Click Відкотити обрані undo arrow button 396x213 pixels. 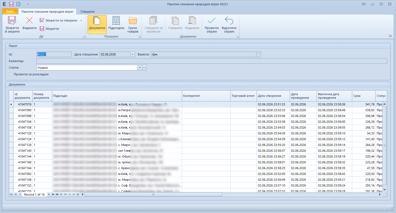229,25
